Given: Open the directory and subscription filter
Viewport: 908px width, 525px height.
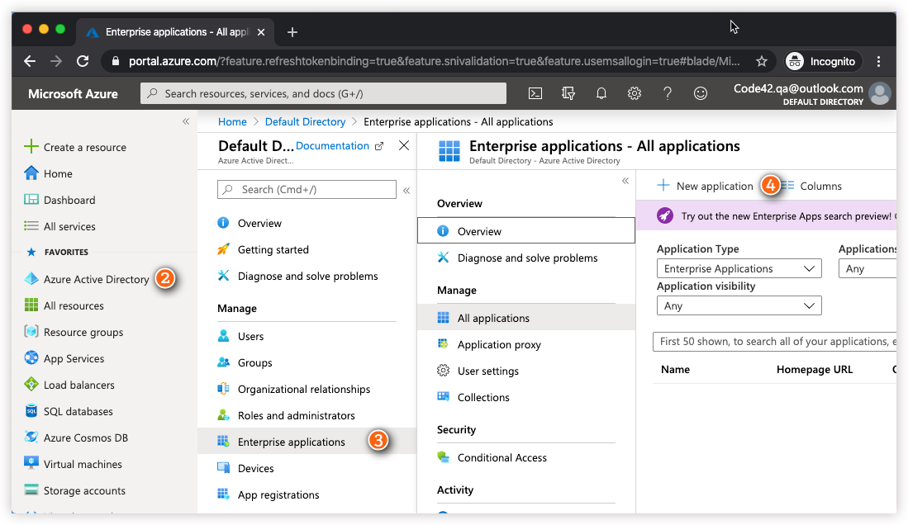Looking at the screenshot, I should pos(568,93).
